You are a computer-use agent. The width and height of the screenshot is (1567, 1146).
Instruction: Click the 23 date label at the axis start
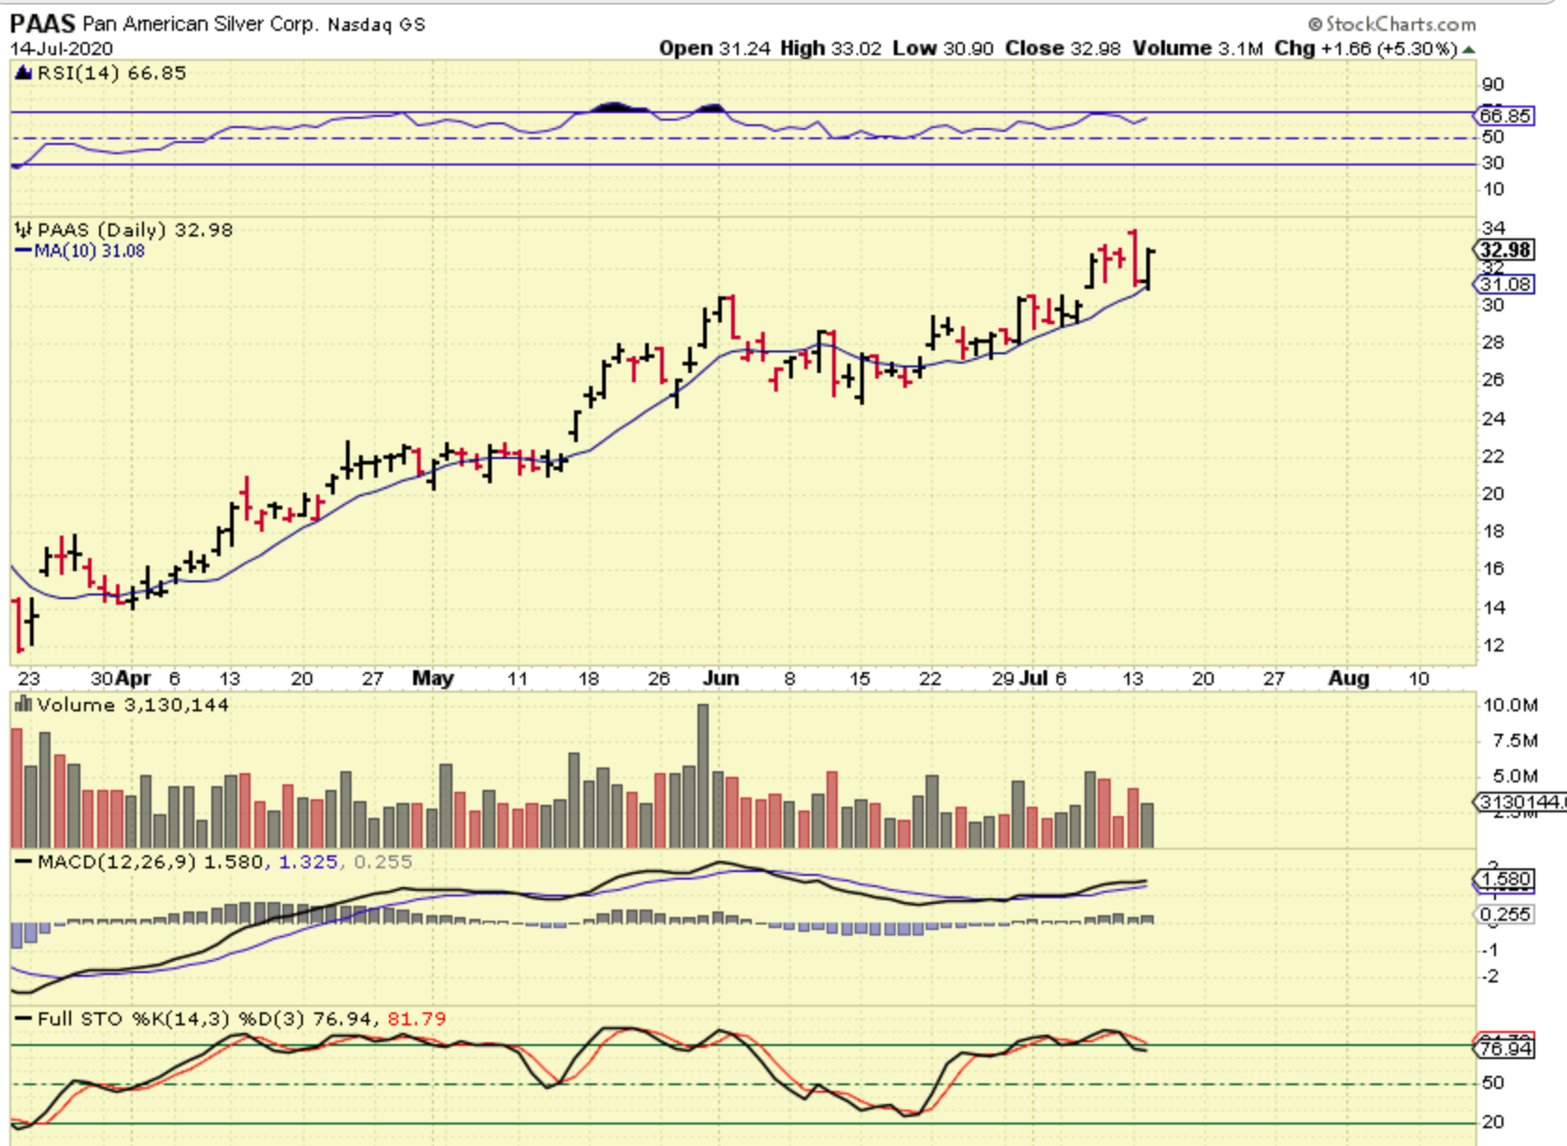click(29, 679)
